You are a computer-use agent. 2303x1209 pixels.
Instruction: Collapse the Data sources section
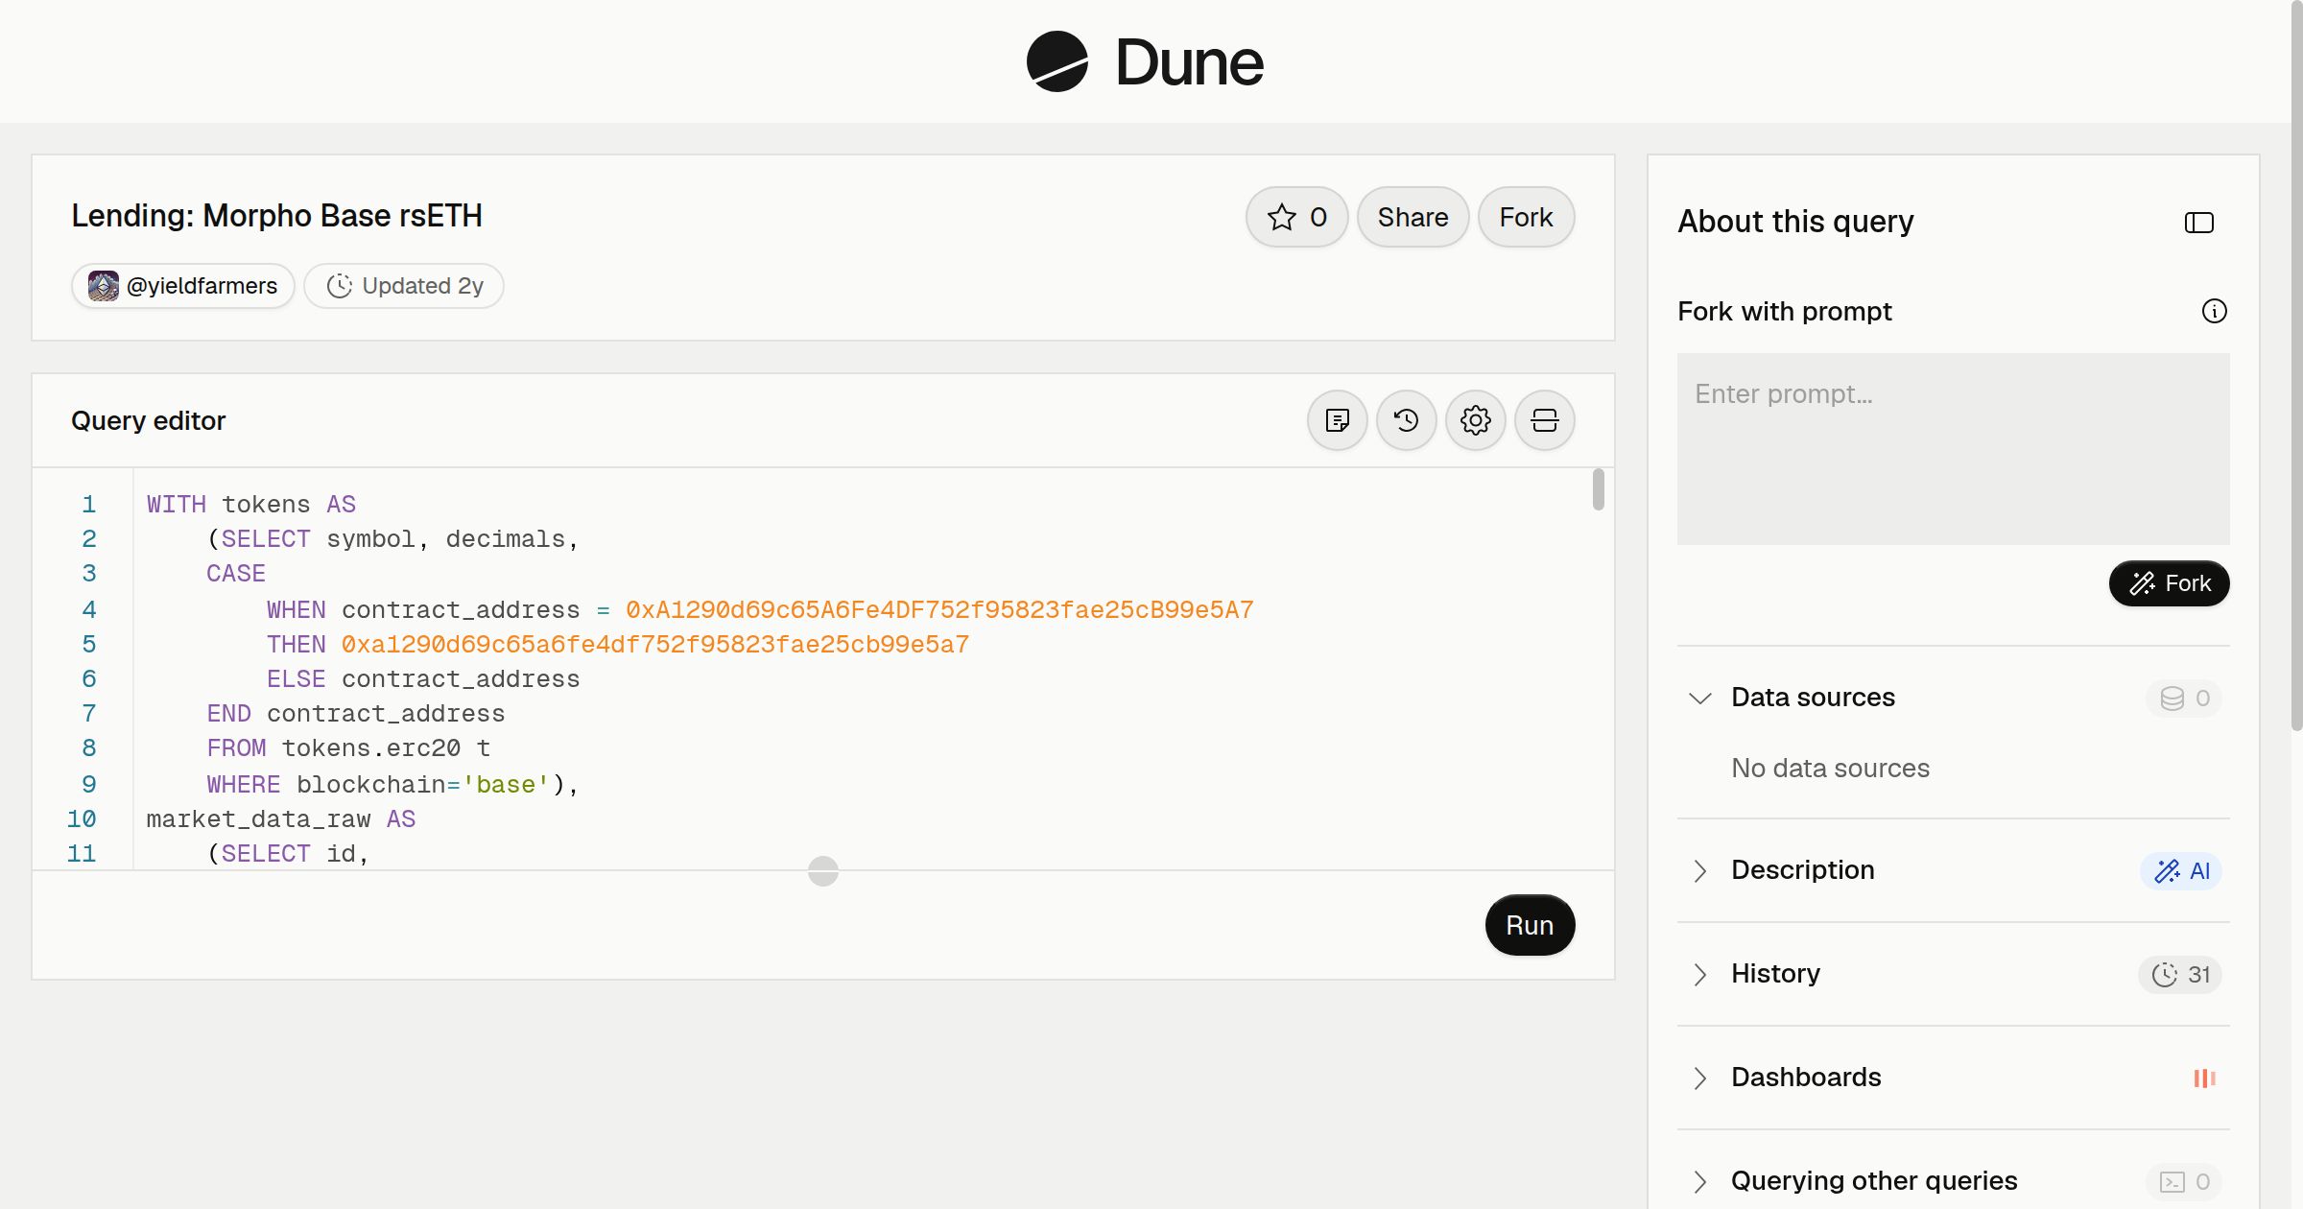pos(1699,698)
